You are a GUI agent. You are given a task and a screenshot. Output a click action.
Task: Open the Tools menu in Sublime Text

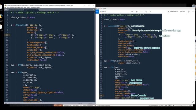point(25,7)
